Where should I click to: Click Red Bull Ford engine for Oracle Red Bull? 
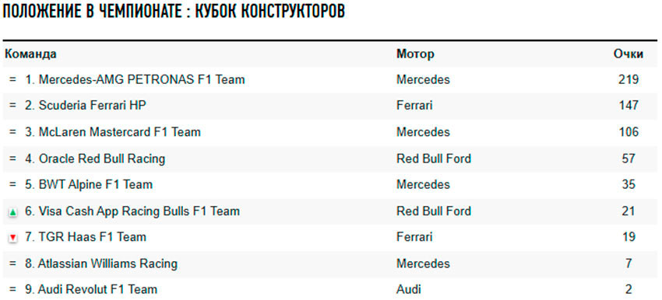(x=434, y=159)
